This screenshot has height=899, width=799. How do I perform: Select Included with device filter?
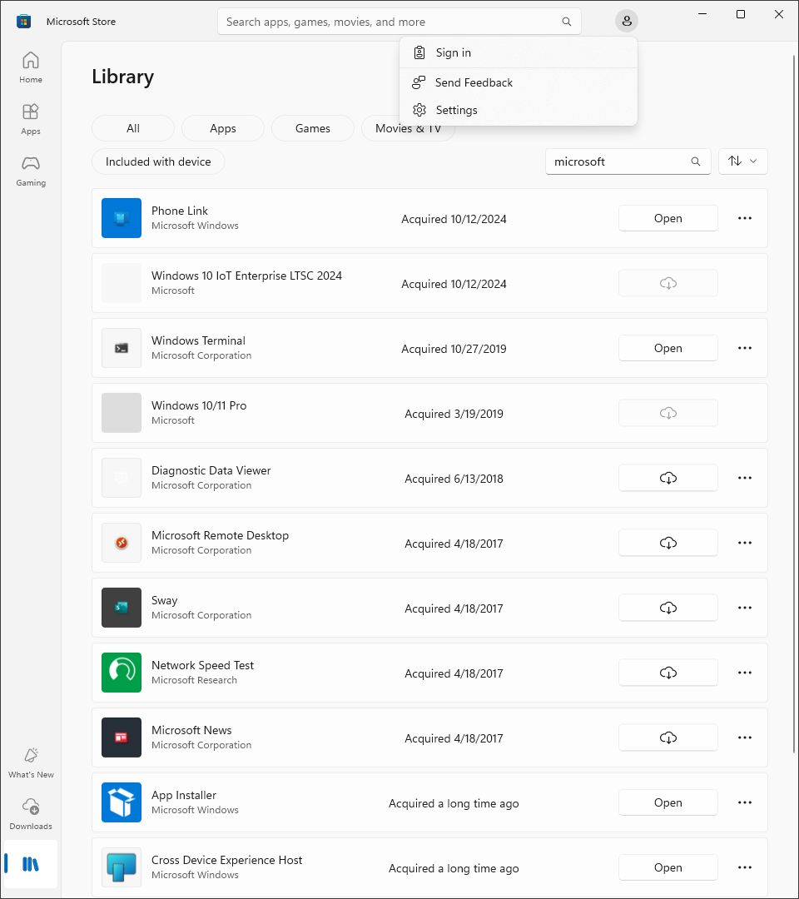coord(158,161)
